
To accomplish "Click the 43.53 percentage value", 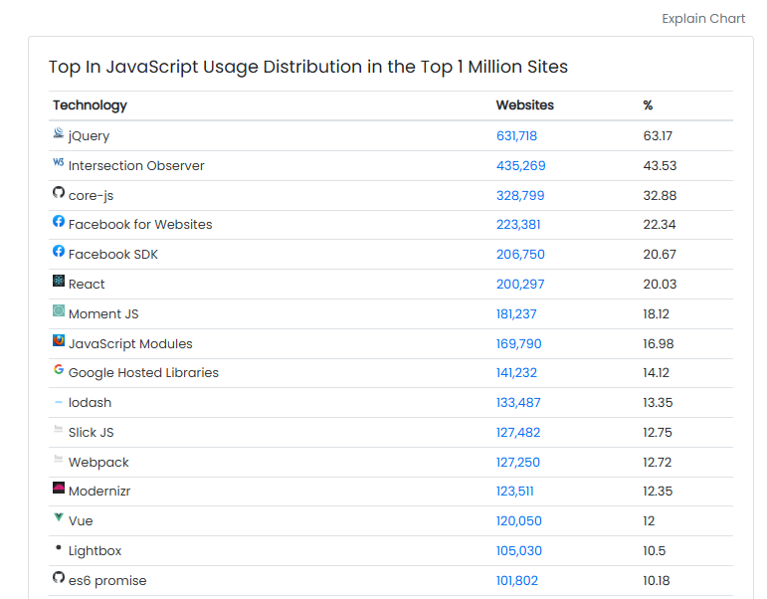I will pos(660,165).
